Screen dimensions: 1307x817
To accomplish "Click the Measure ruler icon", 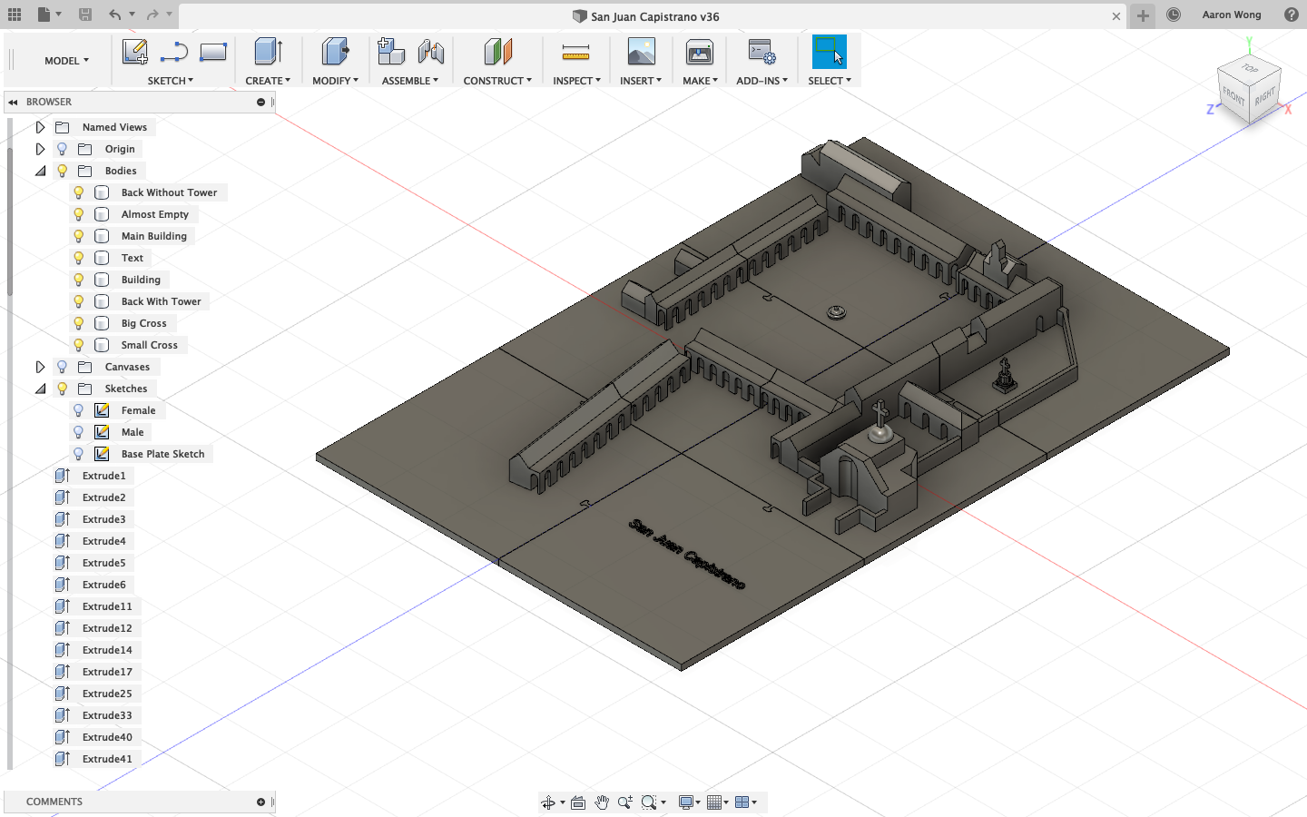I will (x=575, y=53).
